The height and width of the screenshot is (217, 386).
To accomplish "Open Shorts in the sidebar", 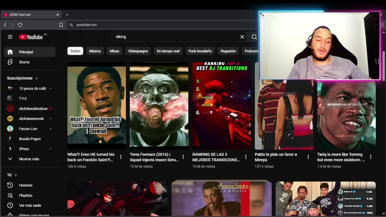I will point(30,62).
